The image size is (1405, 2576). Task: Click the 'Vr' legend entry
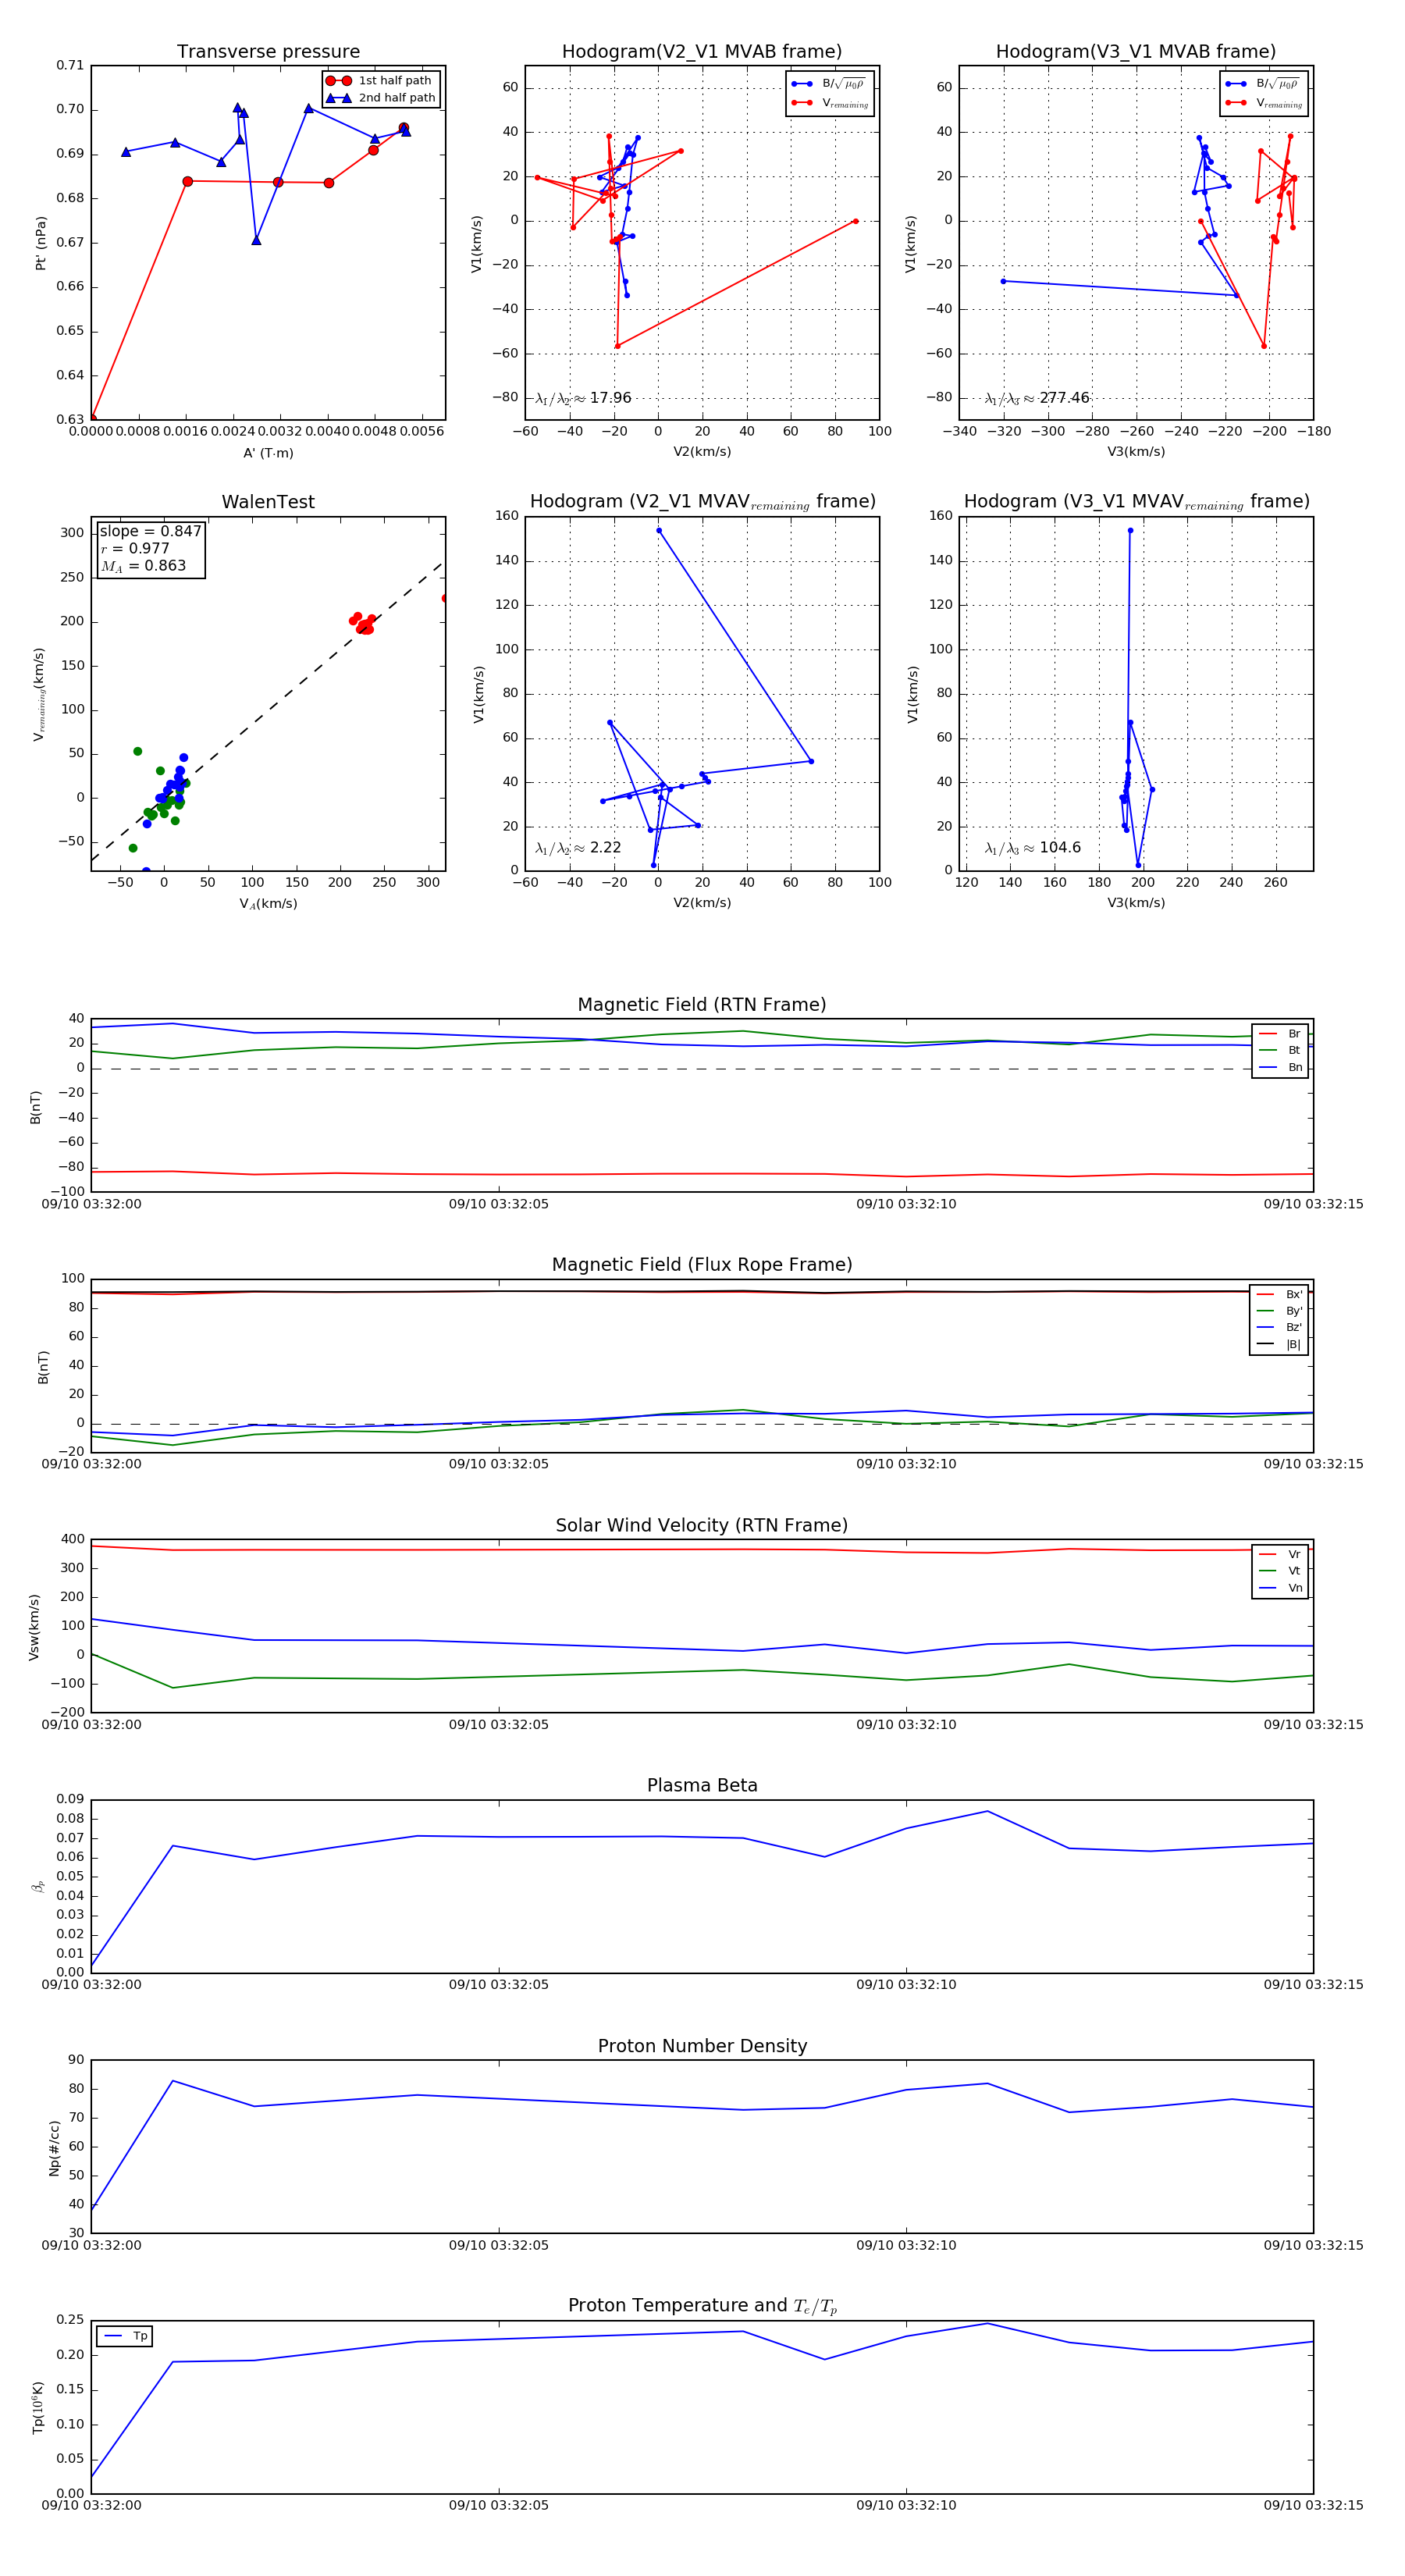coord(1280,1554)
